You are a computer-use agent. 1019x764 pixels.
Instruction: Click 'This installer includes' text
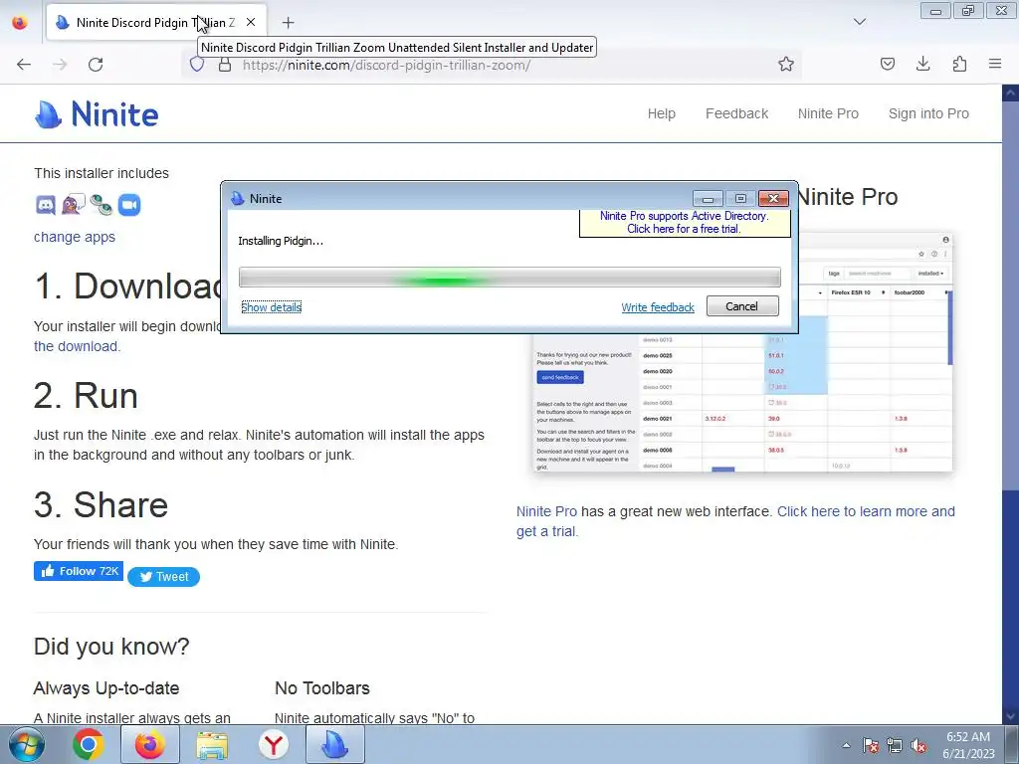[102, 173]
